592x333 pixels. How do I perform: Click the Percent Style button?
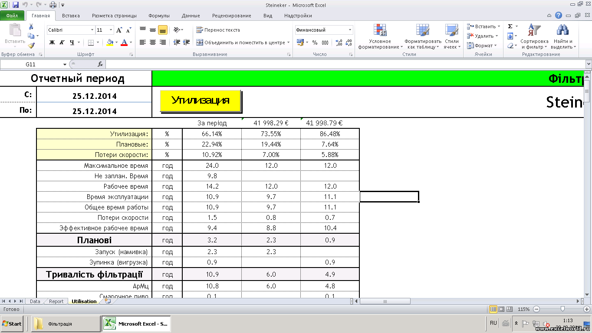(x=315, y=42)
